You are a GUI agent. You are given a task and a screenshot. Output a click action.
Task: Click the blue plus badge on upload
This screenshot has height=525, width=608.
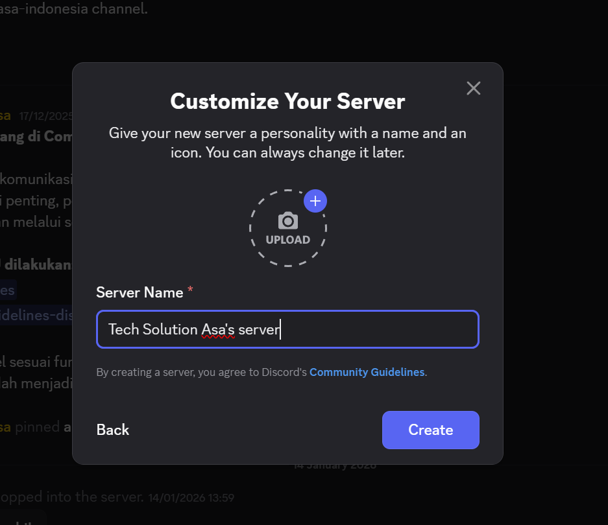(x=315, y=201)
